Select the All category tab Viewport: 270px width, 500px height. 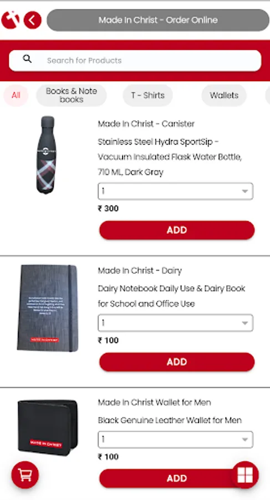click(x=16, y=96)
